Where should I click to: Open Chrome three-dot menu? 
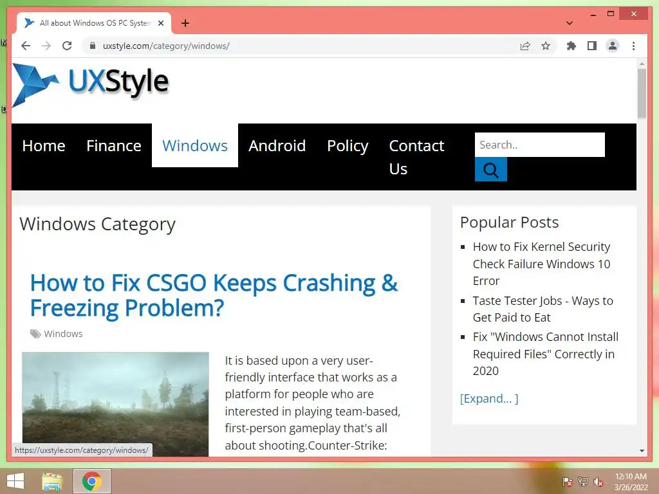(633, 46)
